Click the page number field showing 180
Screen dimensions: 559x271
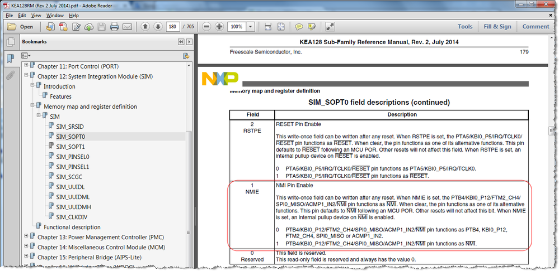[173, 27]
